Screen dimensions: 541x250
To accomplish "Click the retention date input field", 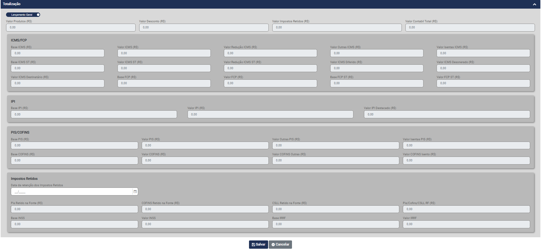I will pos(72,192).
